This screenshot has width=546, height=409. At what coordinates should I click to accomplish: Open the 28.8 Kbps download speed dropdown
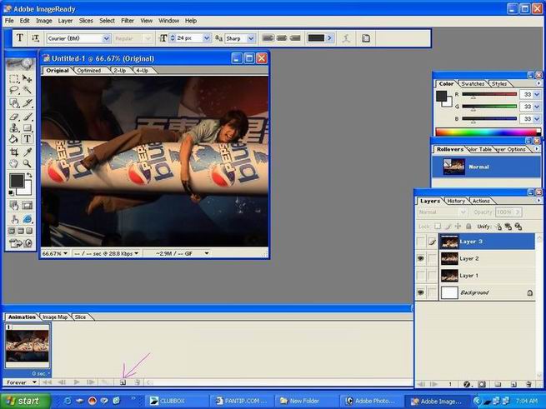[136, 253]
